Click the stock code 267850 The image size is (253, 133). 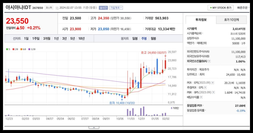tap(38, 8)
